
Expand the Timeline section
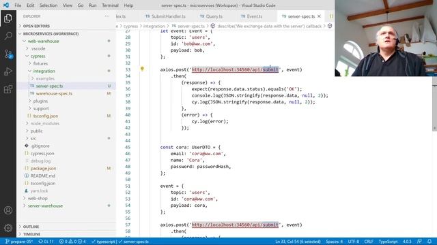tap(66, 234)
